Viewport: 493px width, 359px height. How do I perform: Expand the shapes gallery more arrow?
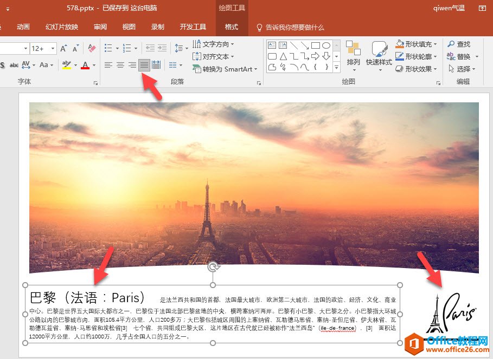[336, 67]
